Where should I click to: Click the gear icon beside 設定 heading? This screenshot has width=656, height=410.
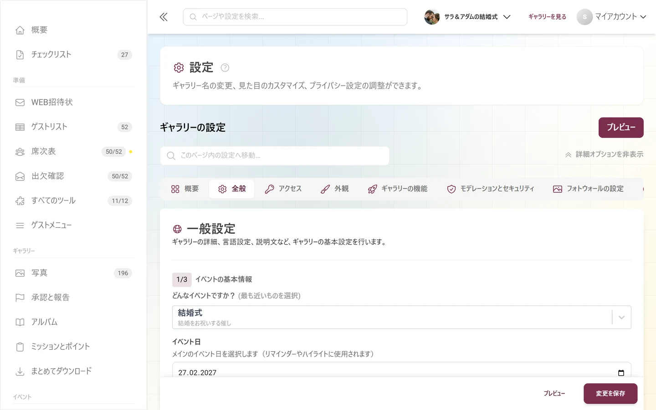[179, 68]
